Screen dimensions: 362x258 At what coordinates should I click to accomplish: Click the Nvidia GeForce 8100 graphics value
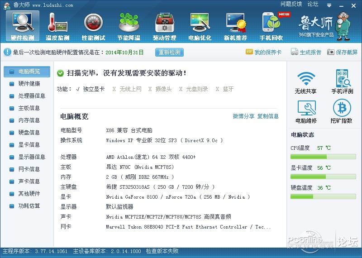pyautogui.click(x=178, y=197)
